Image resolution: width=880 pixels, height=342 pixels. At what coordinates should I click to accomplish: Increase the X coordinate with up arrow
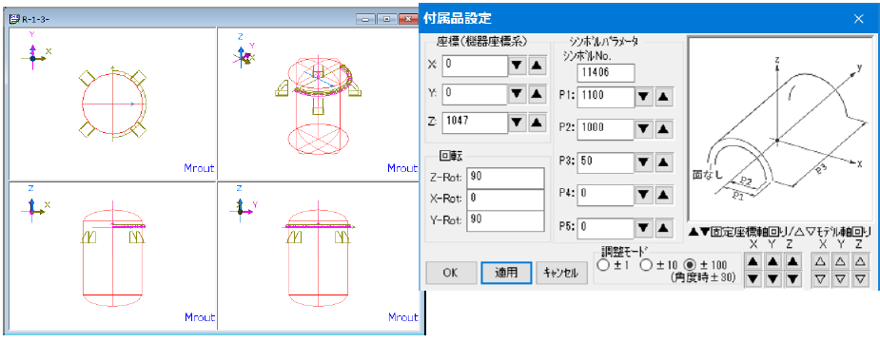(538, 65)
